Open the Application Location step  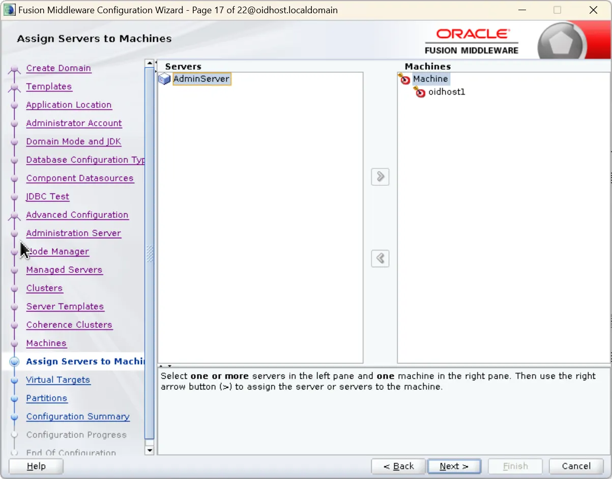coord(69,105)
